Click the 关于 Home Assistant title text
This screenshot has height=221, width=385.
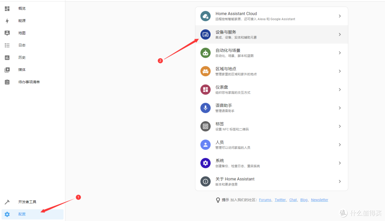coord(235,179)
